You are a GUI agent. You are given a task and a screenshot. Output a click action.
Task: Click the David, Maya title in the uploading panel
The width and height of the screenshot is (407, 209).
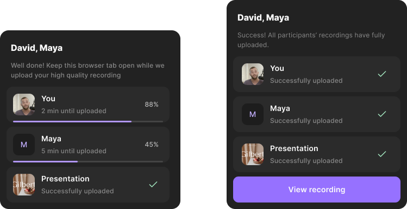point(36,48)
